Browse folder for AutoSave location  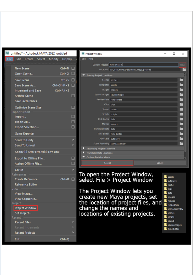[181, 139]
